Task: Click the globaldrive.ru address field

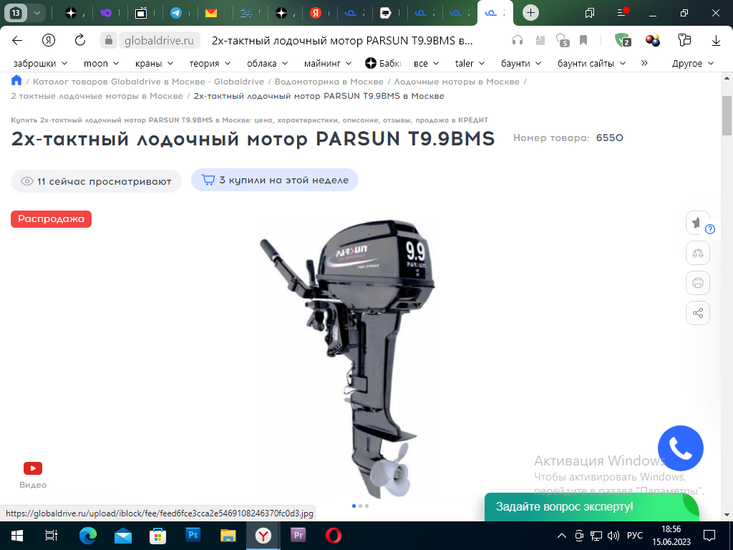Action: coord(159,41)
